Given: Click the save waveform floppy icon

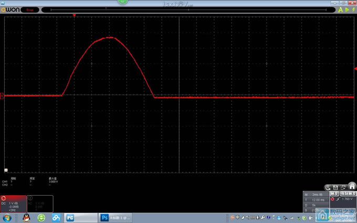Looking at the screenshot, I should (336, 187).
